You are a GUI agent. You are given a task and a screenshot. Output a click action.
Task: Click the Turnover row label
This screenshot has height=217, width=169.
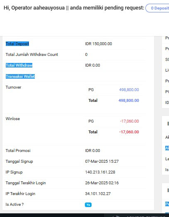pos(13,87)
